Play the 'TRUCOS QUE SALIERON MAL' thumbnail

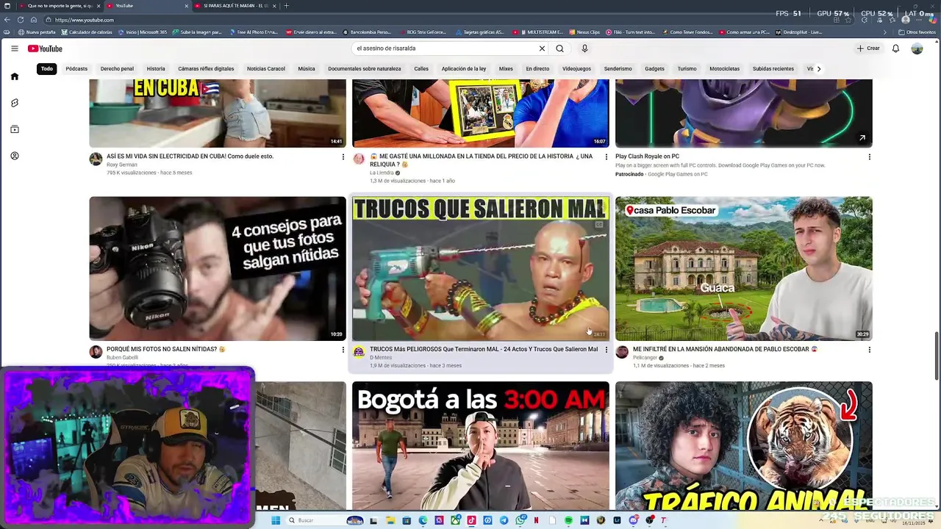pyautogui.click(x=481, y=269)
